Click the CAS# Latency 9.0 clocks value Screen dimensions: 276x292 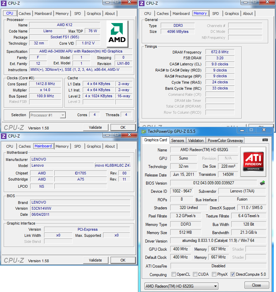(x=220, y=64)
